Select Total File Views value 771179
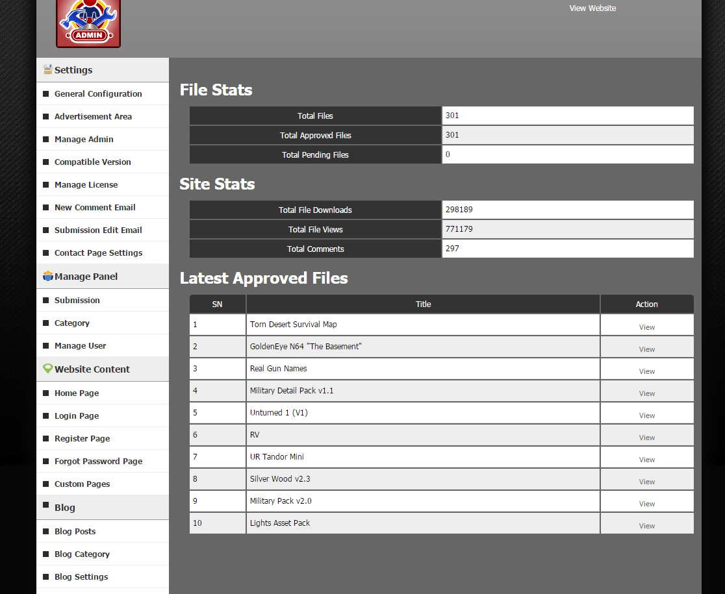Viewport: 725px width, 594px height. click(x=459, y=229)
